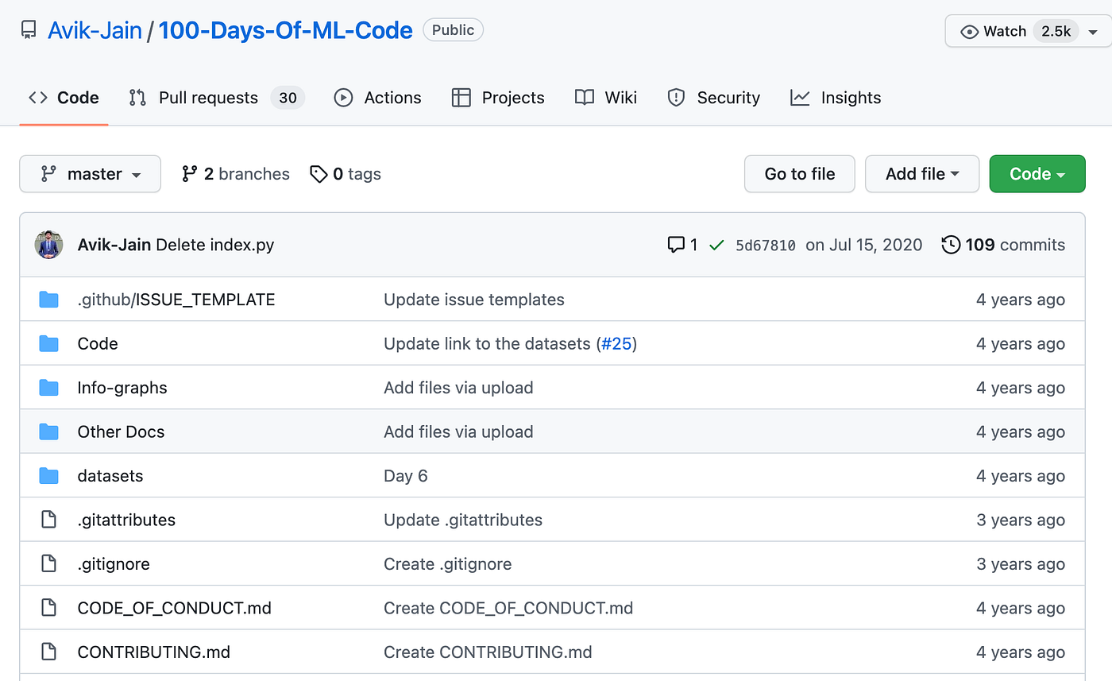
Task: Expand the Watch options caret
Action: point(1094,31)
